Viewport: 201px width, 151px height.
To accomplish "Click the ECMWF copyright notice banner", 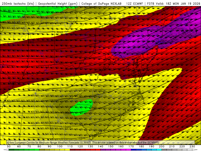I will [x=101, y=142].
